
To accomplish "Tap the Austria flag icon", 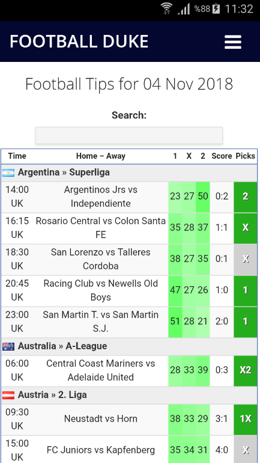I will coord(8,395).
